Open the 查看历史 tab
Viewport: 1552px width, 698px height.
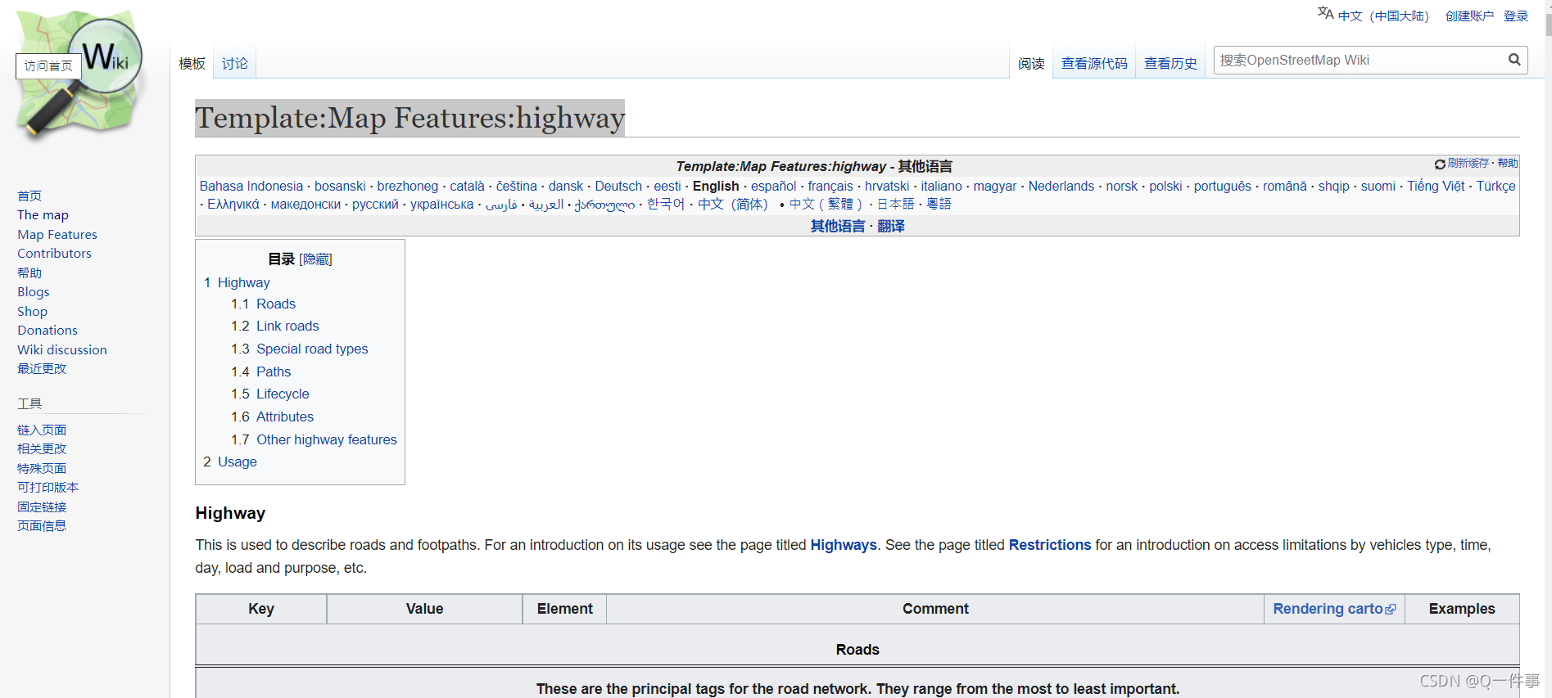[x=1170, y=63]
